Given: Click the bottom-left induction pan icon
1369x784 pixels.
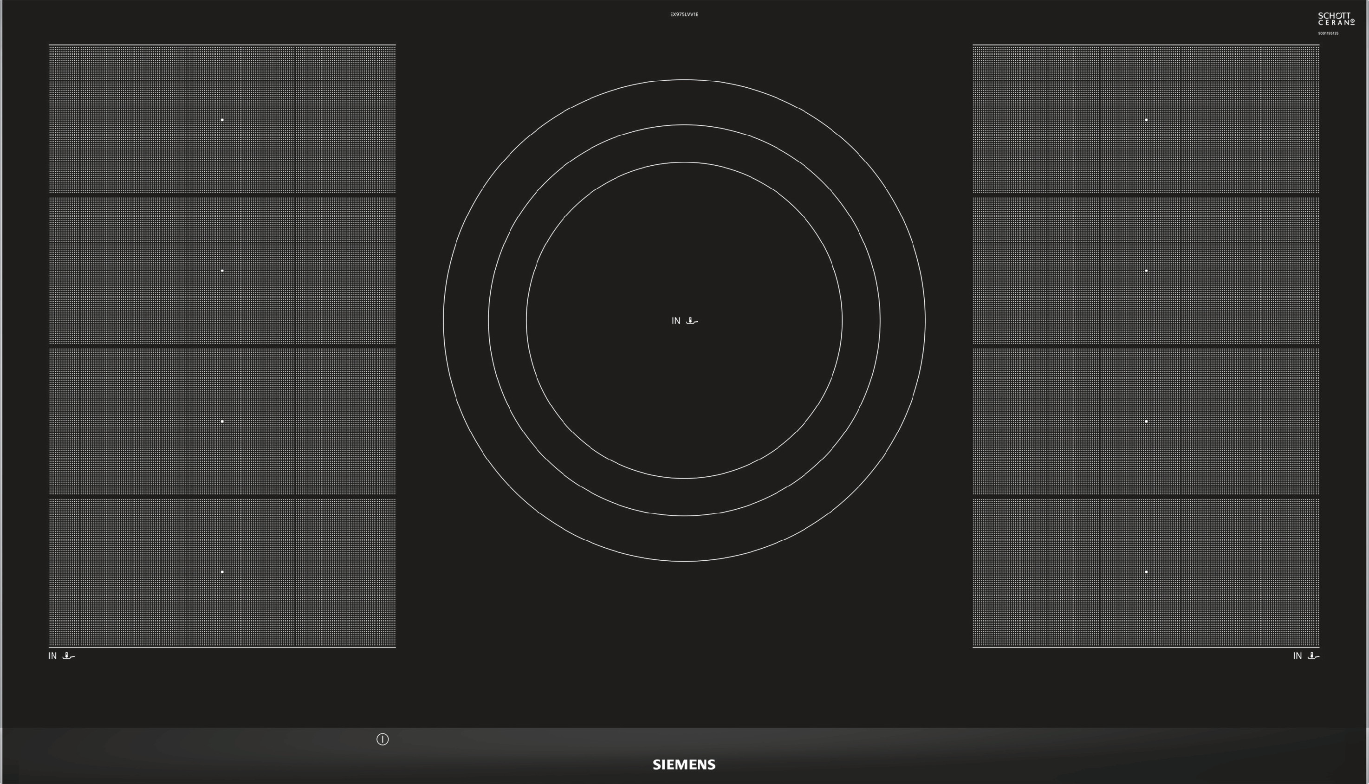Looking at the screenshot, I should point(68,656).
